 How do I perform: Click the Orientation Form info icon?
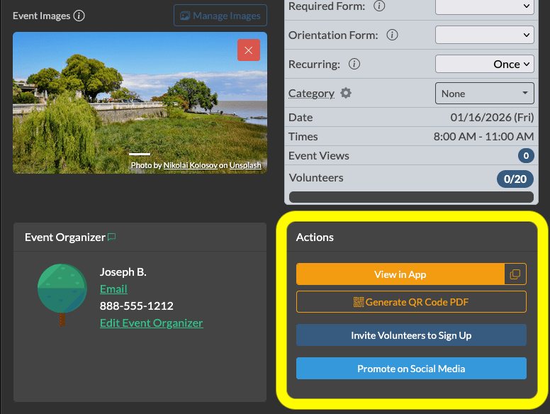(392, 35)
